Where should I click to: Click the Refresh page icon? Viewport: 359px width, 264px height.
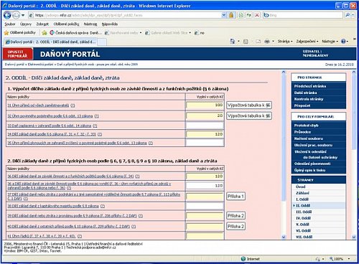click(248, 15)
